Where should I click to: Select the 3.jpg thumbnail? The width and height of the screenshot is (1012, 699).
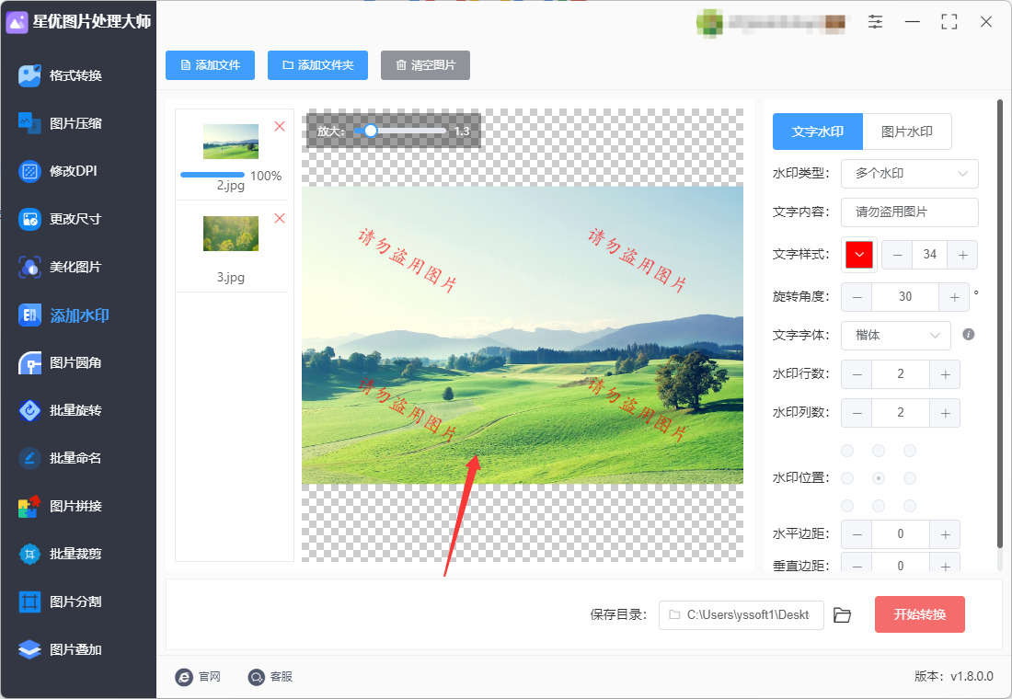(230, 233)
